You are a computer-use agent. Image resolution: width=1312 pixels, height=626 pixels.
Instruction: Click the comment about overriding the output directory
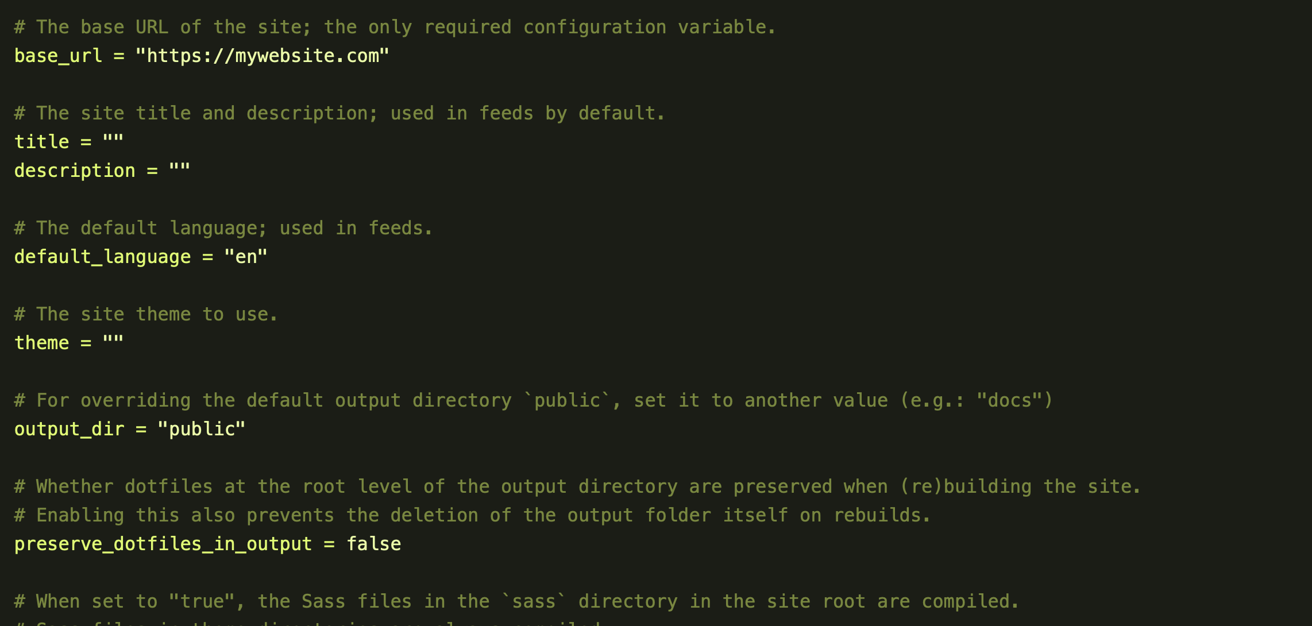point(534,401)
